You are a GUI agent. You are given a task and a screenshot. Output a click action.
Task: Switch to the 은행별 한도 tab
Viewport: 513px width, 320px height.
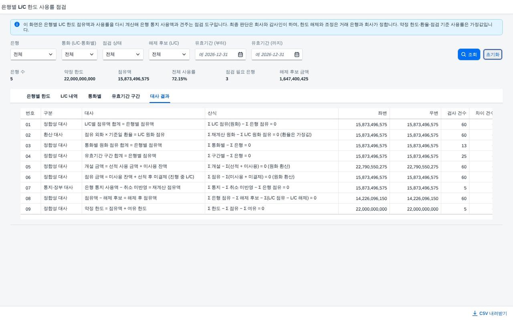38,96
